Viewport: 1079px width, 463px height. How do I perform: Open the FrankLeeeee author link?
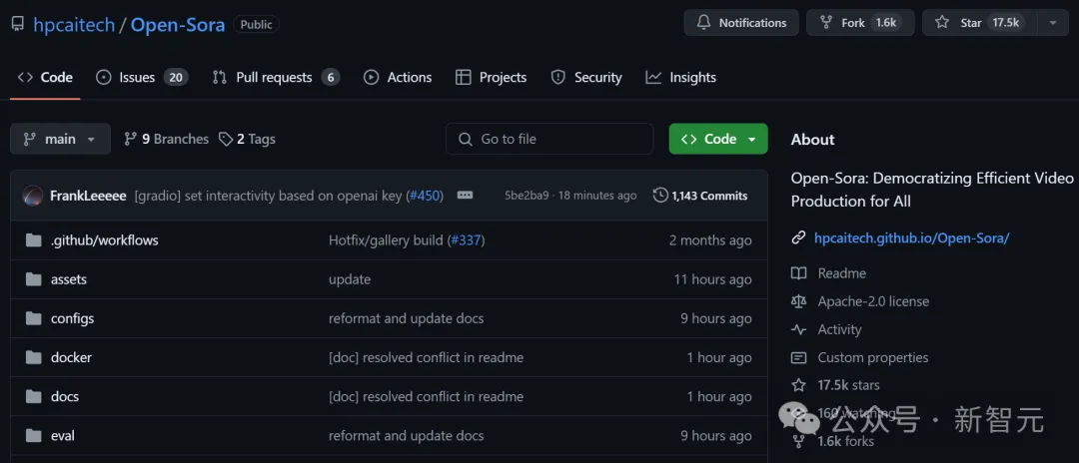(x=88, y=196)
